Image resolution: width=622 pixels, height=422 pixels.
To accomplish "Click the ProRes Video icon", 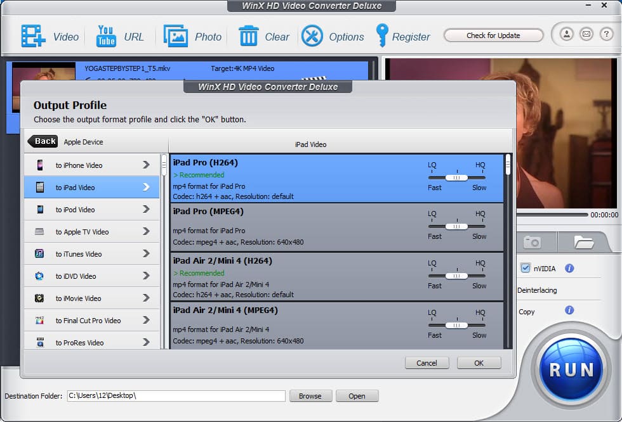I will tap(39, 342).
